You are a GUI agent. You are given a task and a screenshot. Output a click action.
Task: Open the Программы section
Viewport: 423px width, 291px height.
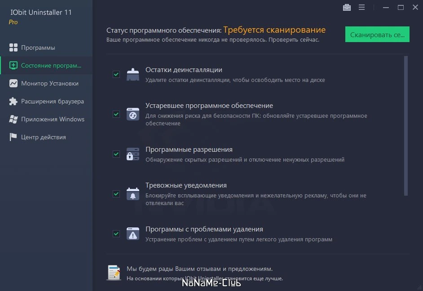[x=46, y=47]
